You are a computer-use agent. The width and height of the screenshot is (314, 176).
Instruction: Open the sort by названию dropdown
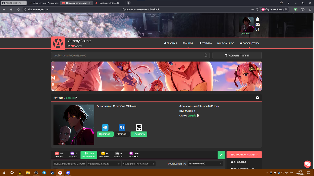[205, 163]
